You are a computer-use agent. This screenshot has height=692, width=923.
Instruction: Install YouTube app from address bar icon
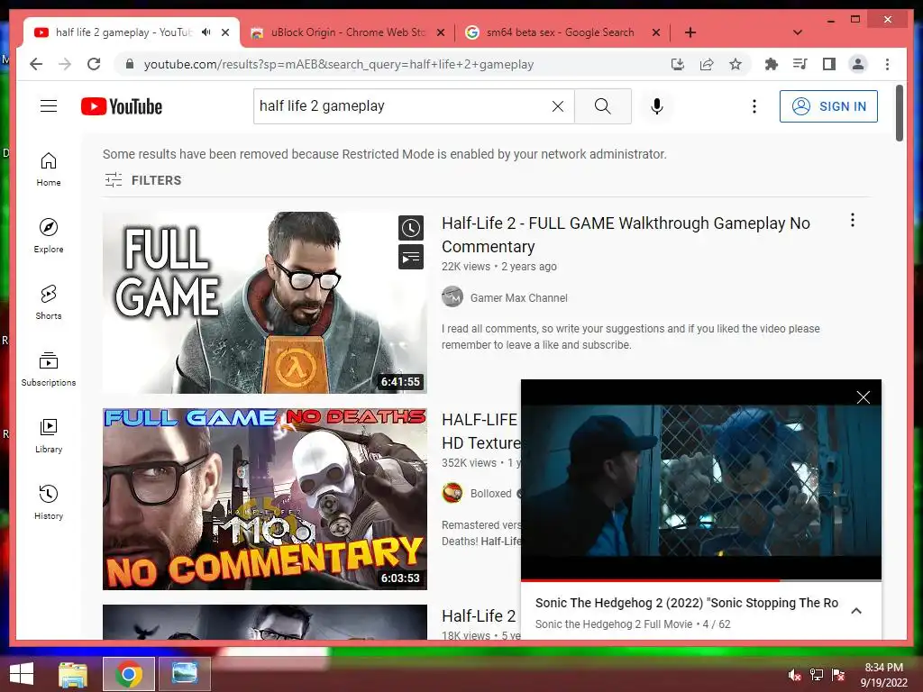click(678, 64)
